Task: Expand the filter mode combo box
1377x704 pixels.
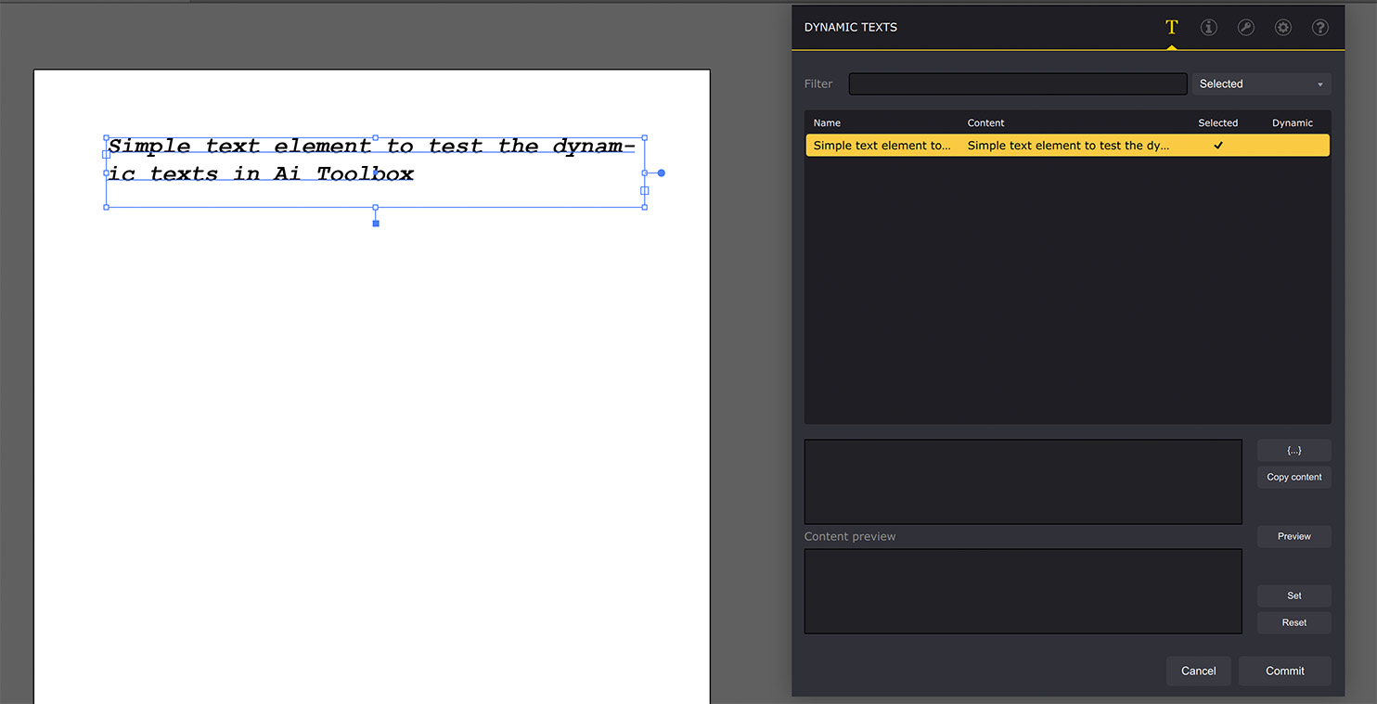Action: [1319, 83]
